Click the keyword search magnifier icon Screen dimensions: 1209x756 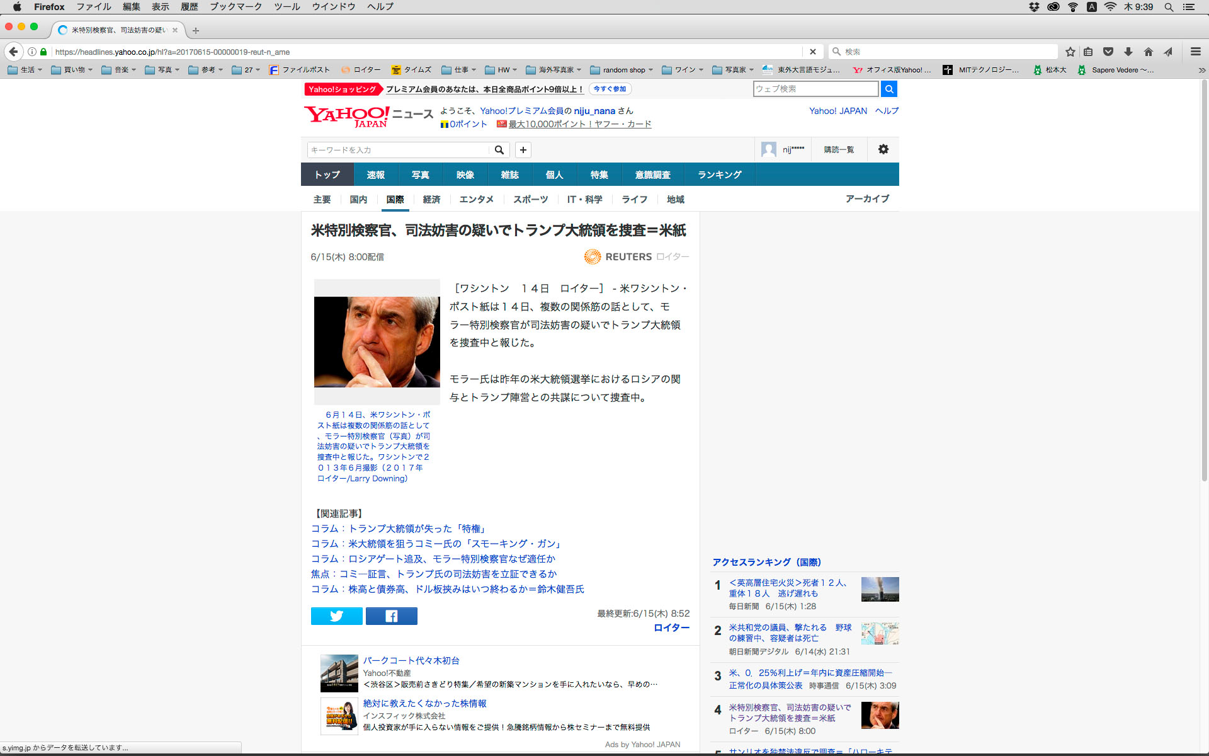(x=499, y=150)
